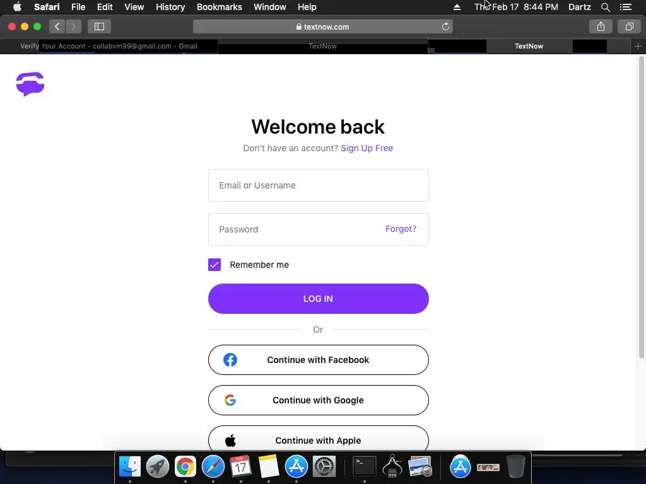Open Terminal from the Dock
Viewport: 646px width, 484px height.
click(365, 467)
